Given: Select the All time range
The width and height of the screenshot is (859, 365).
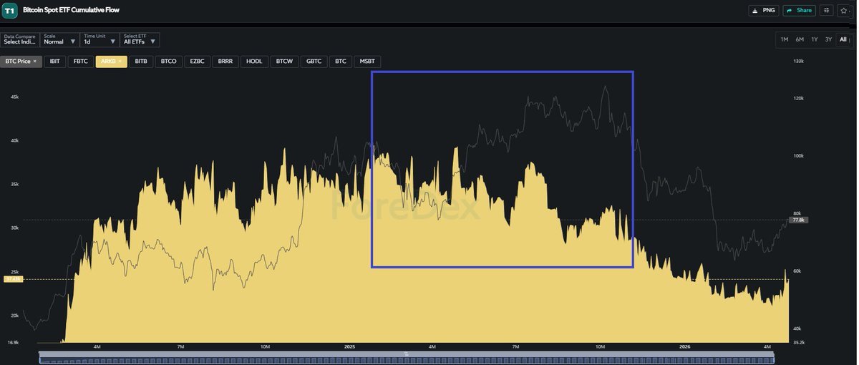Looking at the screenshot, I should tap(843, 39).
